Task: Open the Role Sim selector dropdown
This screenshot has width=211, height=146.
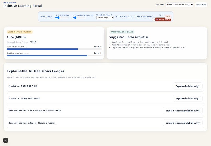Action: coord(179,5)
